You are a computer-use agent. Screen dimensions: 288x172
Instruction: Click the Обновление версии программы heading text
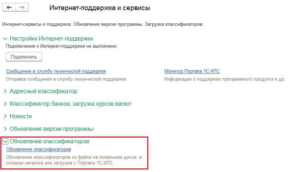(x=51, y=129)
